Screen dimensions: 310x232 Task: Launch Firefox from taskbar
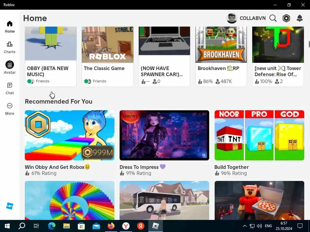111,226
